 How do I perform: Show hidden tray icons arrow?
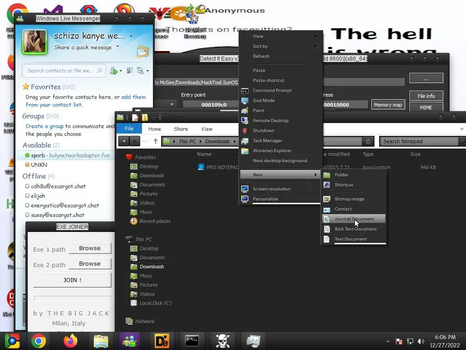coord(388,341)
